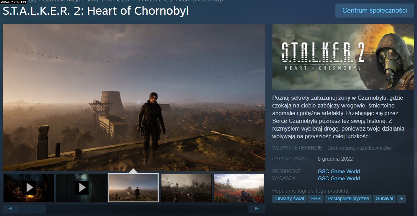Select the rooftop character screenshot thumbnail
This screenshot has width=417, height=216.
[133, 188]
